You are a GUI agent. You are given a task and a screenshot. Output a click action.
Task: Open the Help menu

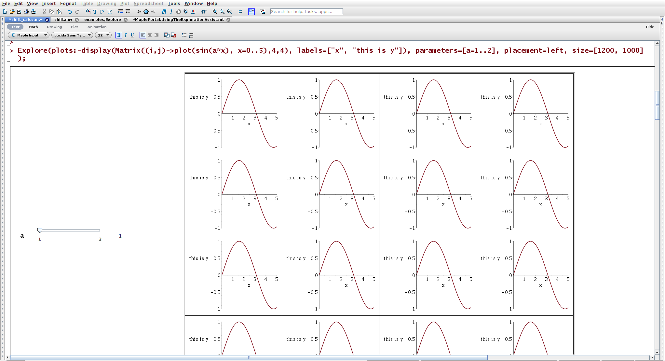212,3
